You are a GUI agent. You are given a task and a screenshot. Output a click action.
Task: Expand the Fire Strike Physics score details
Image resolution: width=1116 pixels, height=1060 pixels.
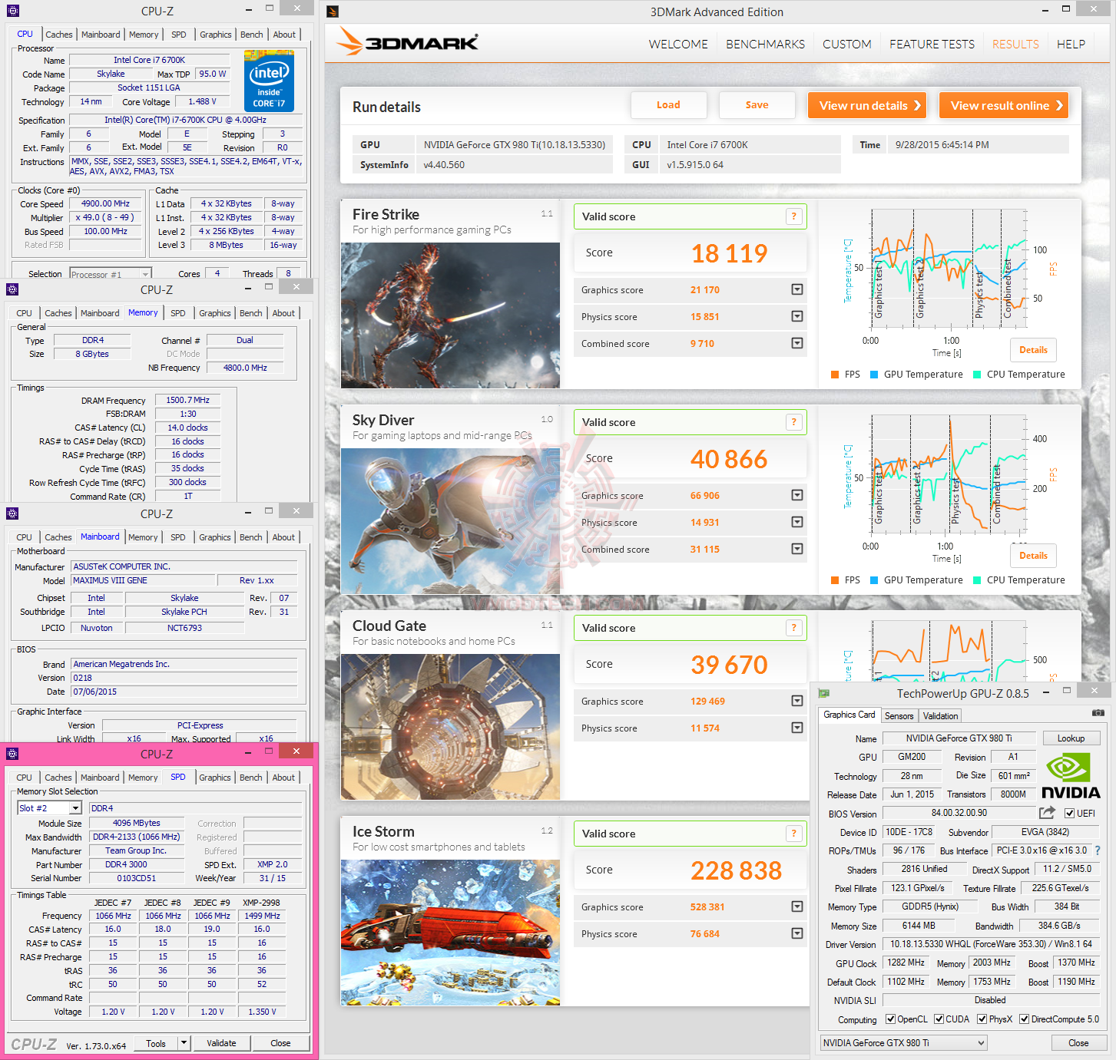click(797, 316)
